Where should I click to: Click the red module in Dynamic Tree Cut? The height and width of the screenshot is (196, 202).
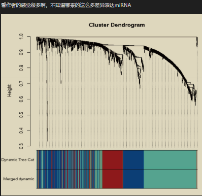pyautogui.click(x=113, y=160)
